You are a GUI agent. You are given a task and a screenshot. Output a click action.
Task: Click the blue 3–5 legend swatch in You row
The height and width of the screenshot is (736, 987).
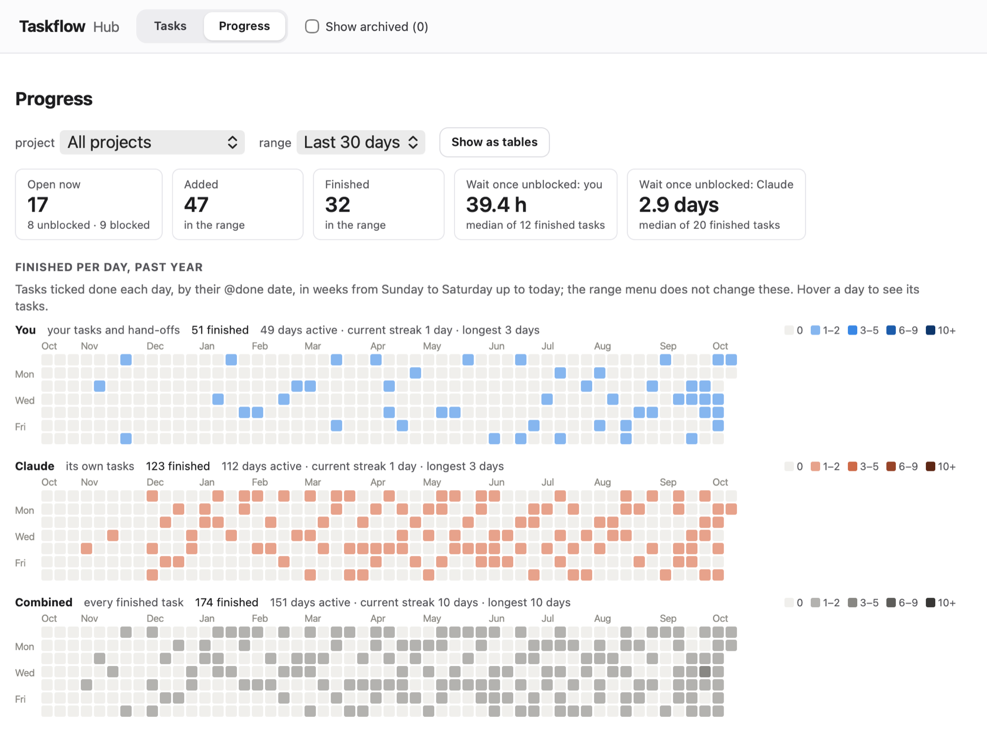point(852,330)
